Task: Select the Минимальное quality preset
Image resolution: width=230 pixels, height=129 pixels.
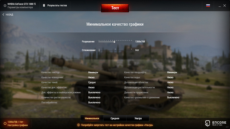Action: [92, 118]
